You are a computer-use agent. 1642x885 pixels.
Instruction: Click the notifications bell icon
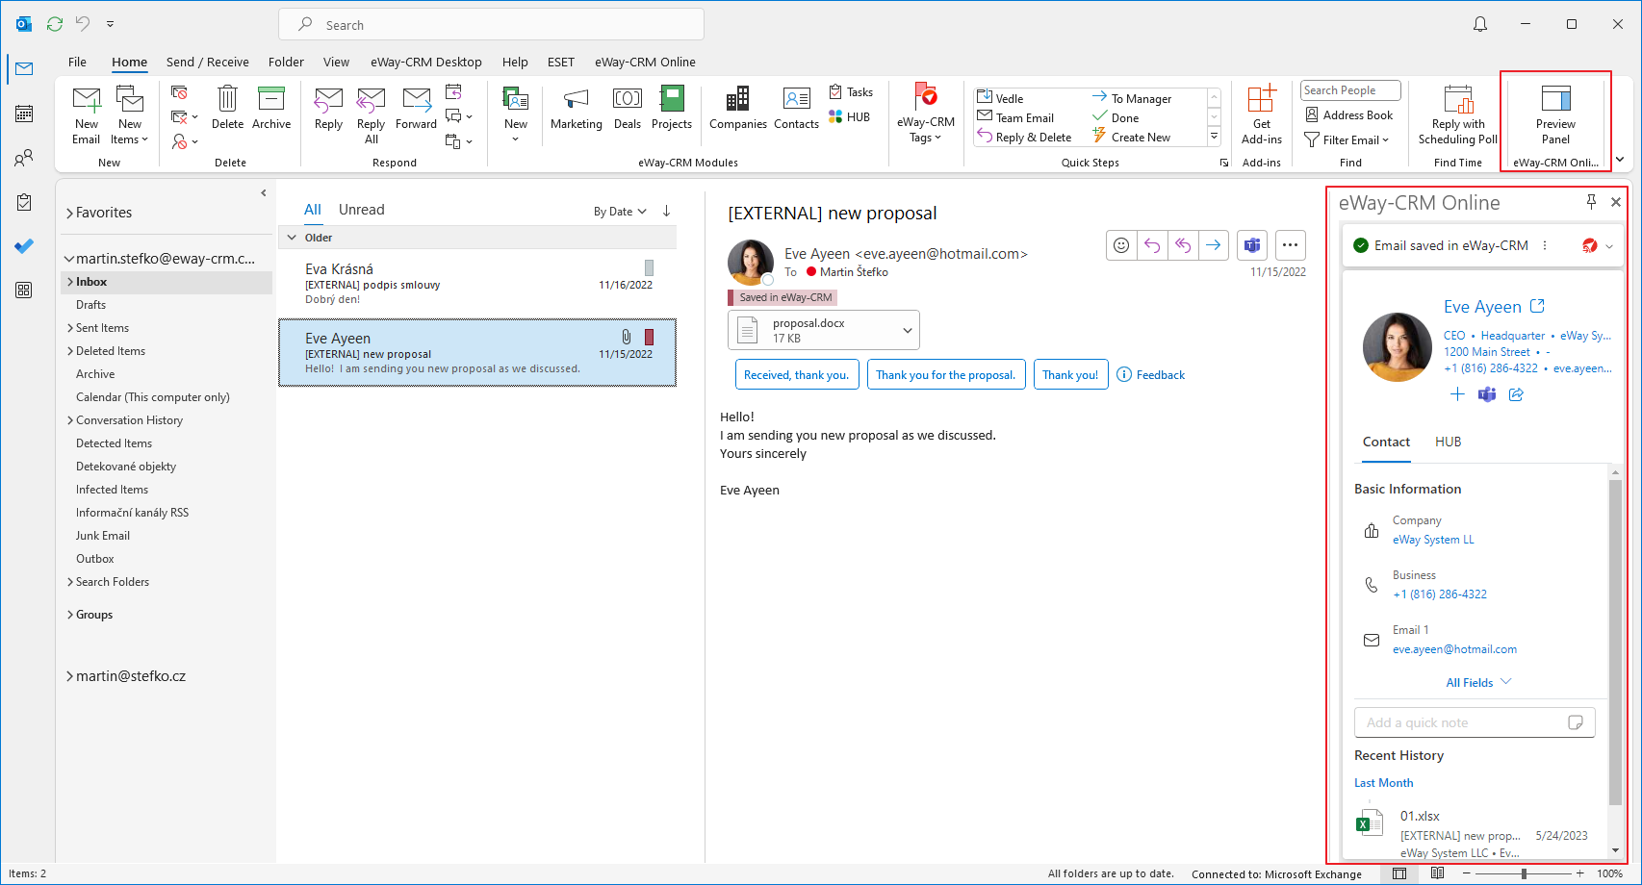tap(1480, 24)
